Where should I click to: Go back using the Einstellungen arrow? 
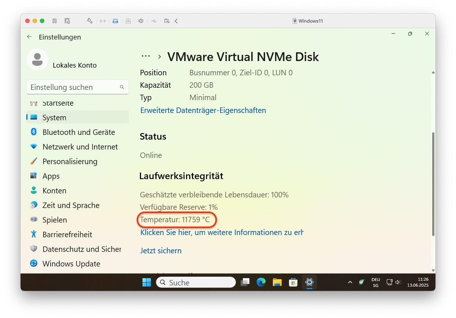[29, 37]
